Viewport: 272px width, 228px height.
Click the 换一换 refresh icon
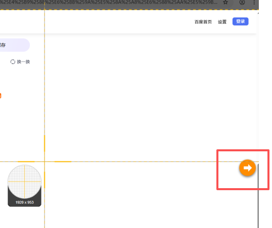coord(13,62)
